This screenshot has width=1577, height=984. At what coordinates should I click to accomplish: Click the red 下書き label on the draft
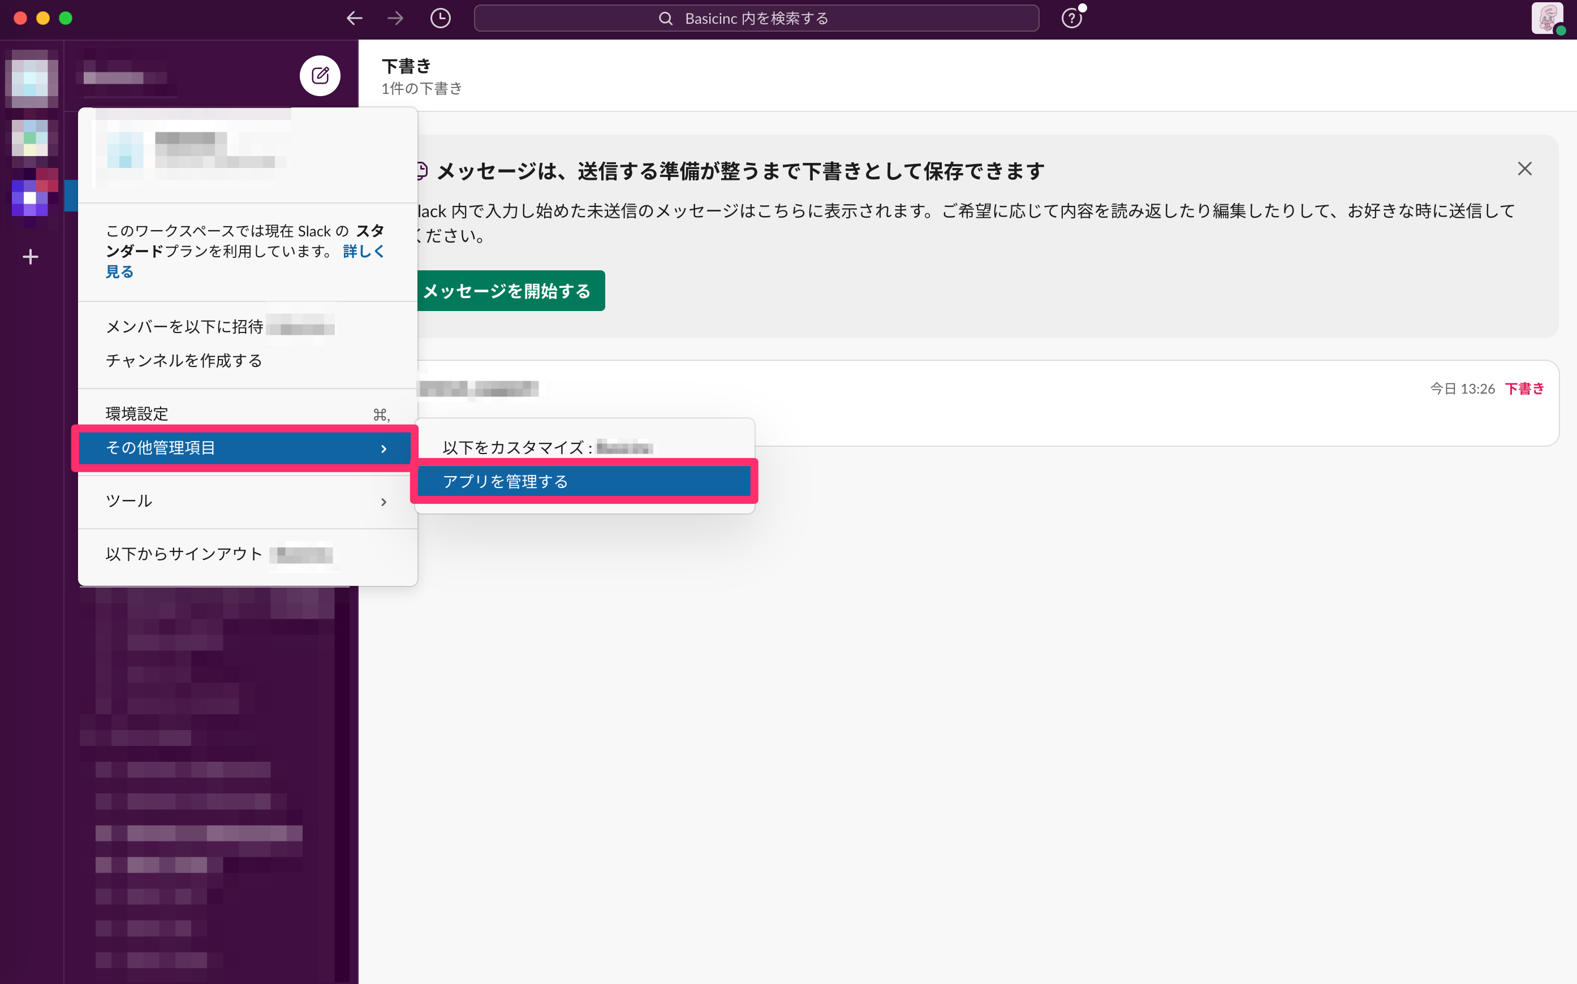[x=1524, y=389]
